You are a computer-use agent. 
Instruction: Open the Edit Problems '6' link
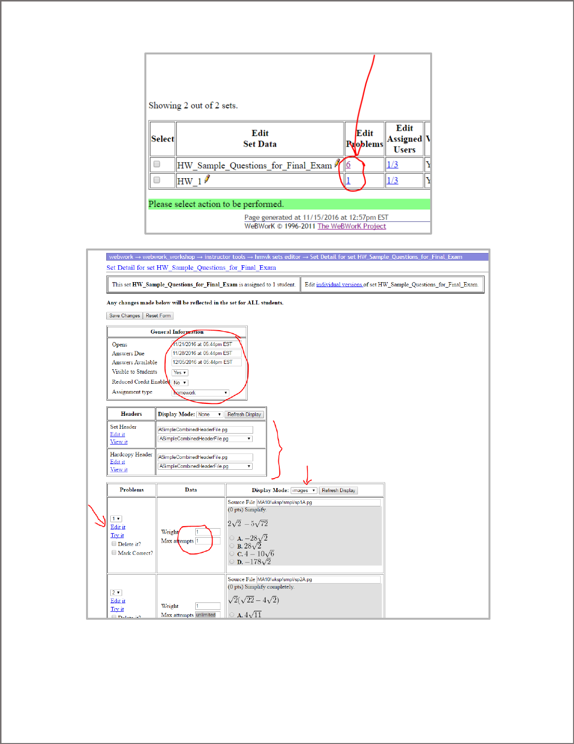pos(348,164)
